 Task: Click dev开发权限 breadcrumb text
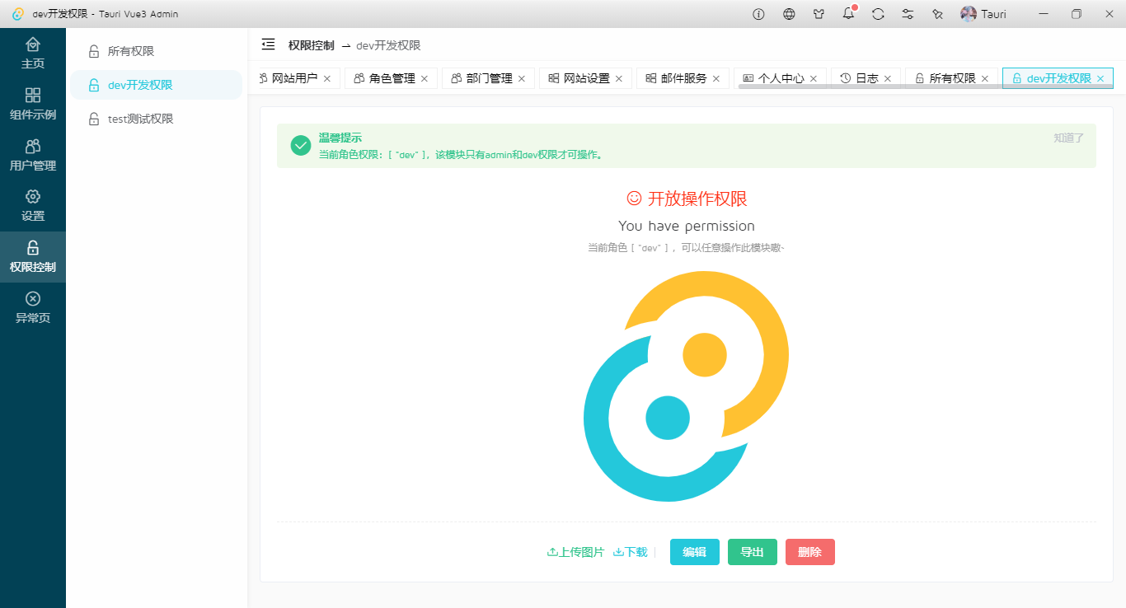(388, 45)
